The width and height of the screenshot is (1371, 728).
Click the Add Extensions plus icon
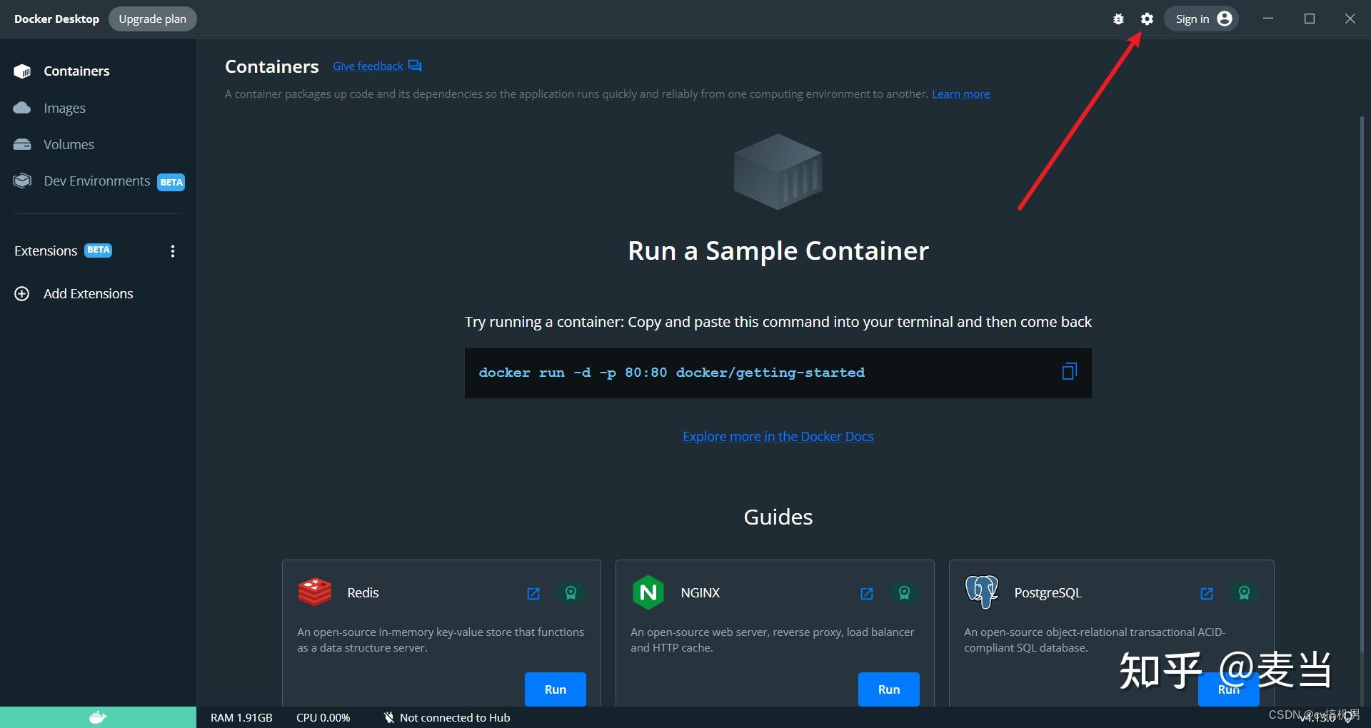[22, 293]
